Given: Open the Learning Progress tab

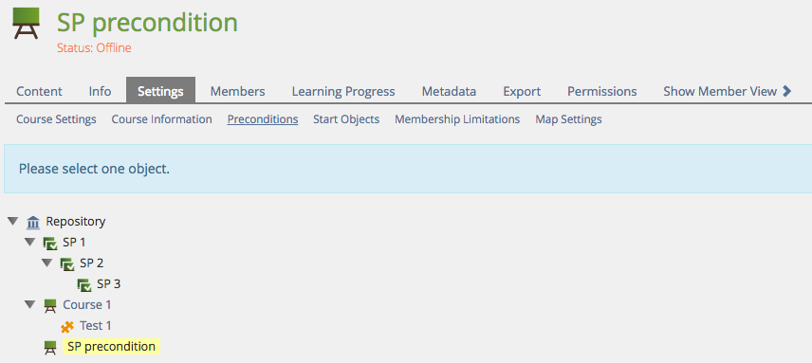Looking at the screenshot, I should (x=343, y=92).
